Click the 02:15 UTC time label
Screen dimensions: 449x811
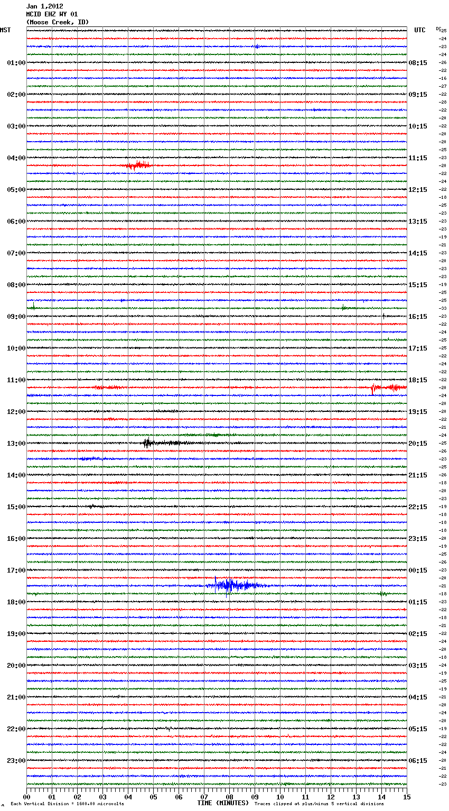418,634
